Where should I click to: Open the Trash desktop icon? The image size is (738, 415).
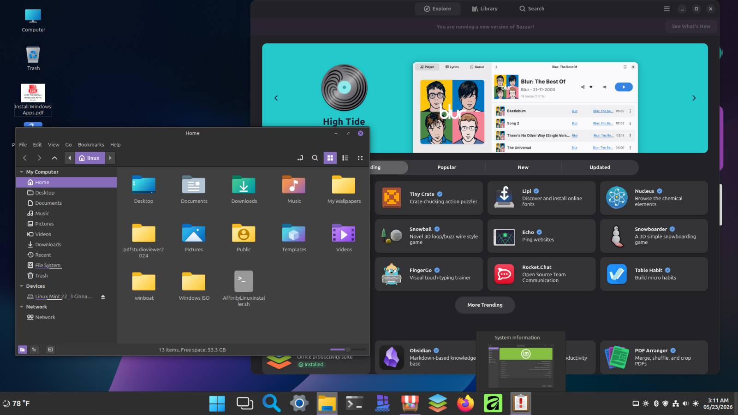point(33,59)
